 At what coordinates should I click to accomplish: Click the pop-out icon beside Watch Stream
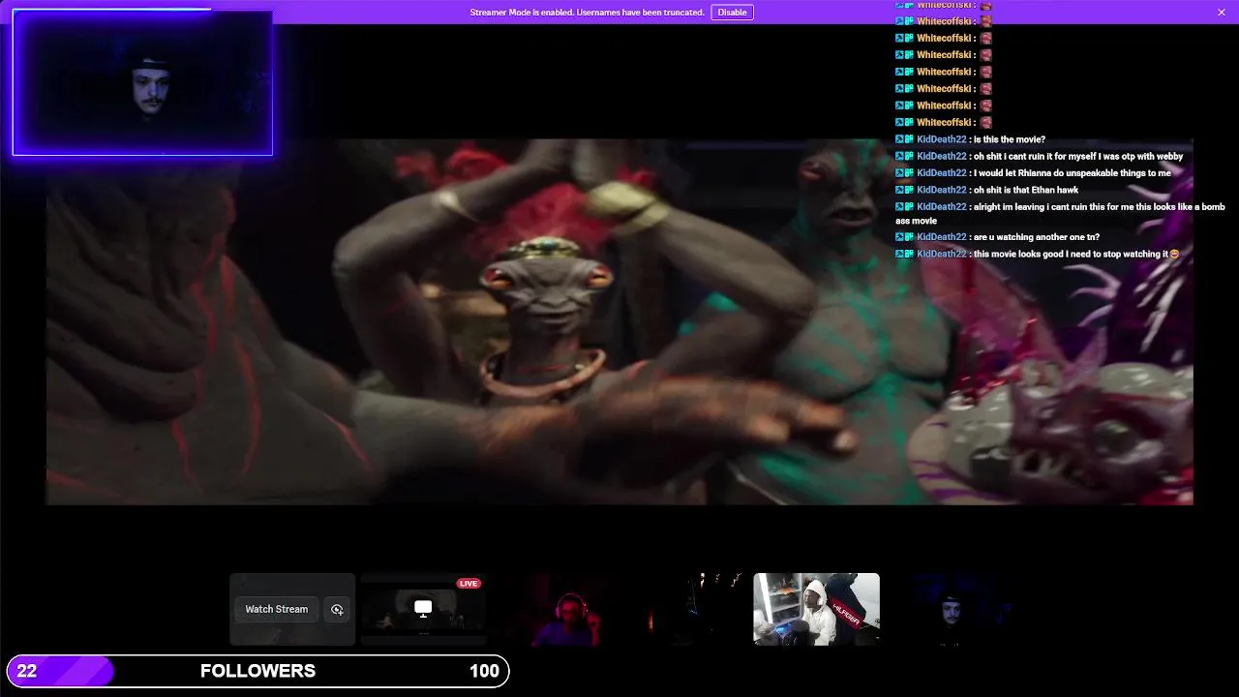(337, 609)
